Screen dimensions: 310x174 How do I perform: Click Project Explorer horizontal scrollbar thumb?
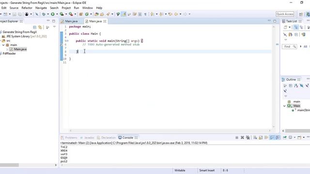9,165
